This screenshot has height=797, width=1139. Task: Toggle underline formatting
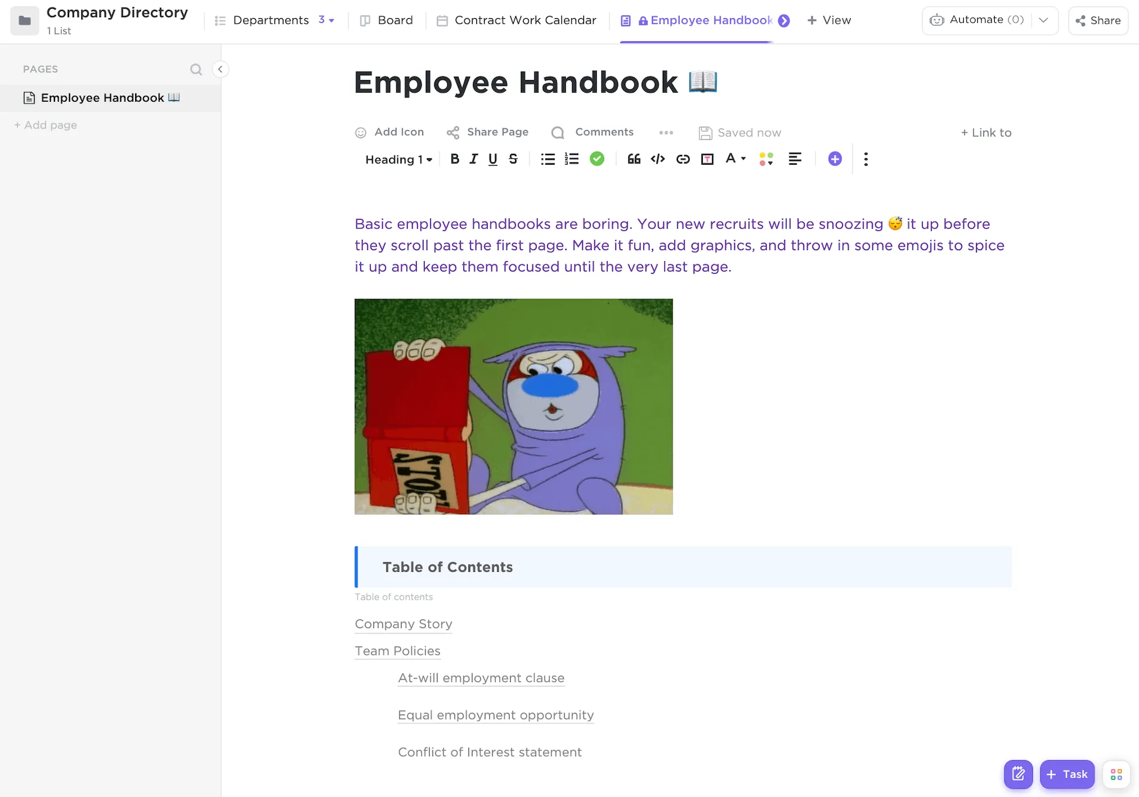point(493,159)
